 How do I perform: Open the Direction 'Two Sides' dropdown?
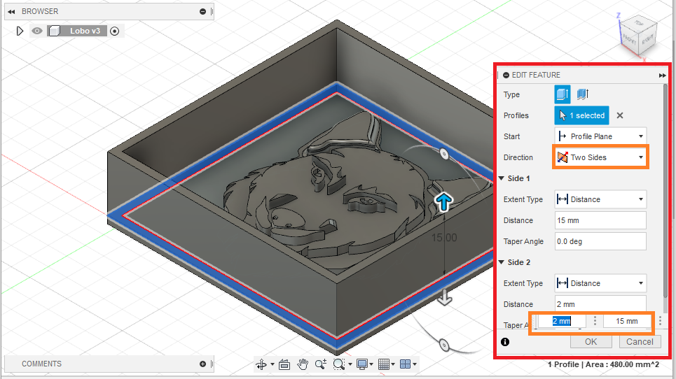pyautogui.click(x=600, y=157)
